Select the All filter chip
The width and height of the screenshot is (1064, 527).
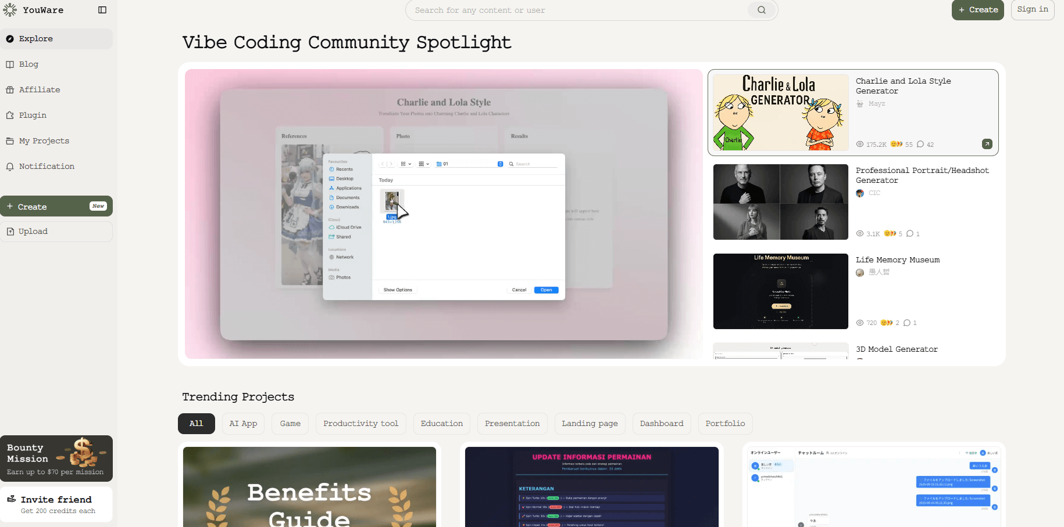tap(196, 424)
